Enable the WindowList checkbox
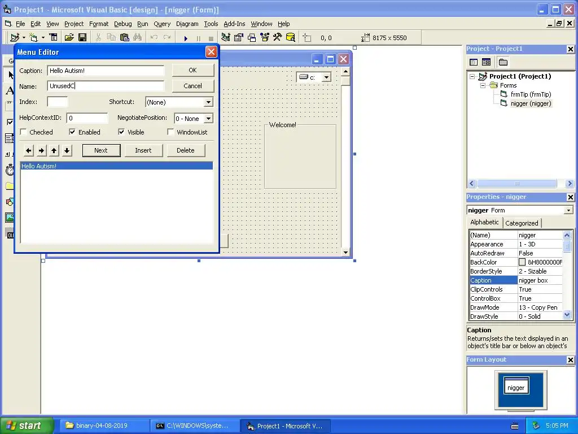This screenshot has height=434, width=578. (170, 132)
